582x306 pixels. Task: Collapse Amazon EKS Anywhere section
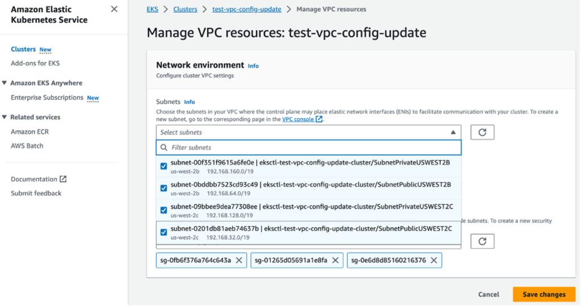pos(5,83)
